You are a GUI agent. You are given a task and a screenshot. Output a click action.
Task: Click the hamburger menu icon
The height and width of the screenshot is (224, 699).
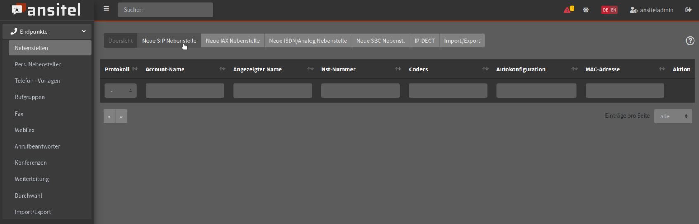click(x=106, y=9)
